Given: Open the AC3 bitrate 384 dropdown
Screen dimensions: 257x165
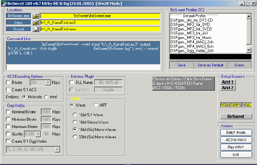Looking at the screenshot, I should click(48, 83).
